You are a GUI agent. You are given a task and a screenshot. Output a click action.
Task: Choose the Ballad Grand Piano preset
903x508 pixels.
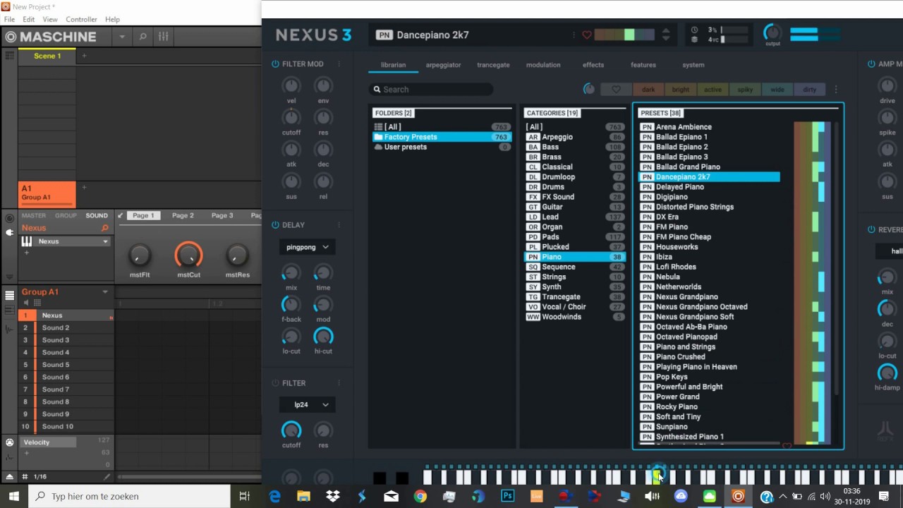709,167
